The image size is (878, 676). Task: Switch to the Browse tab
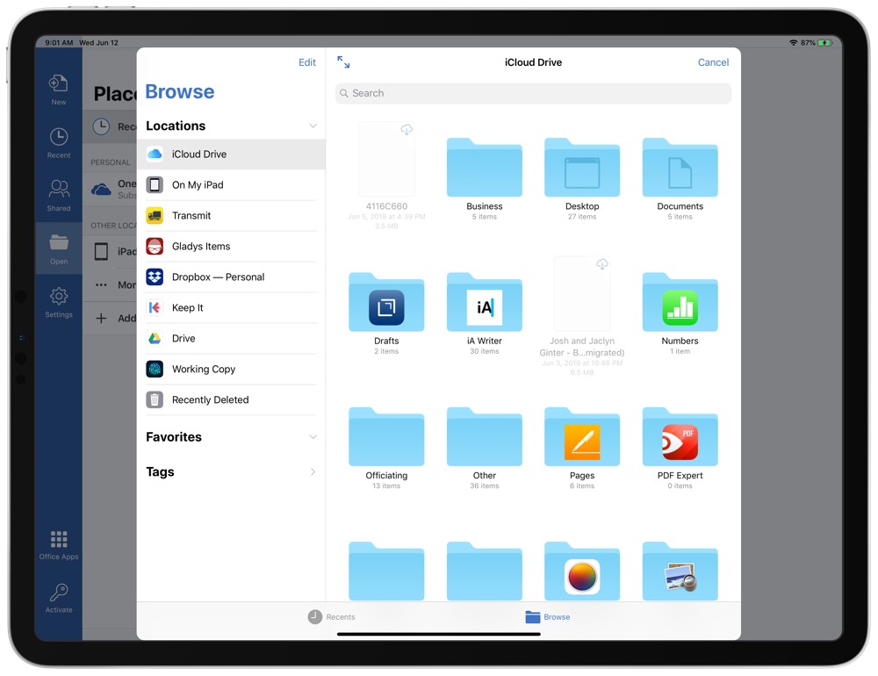(x=548, y=616)
